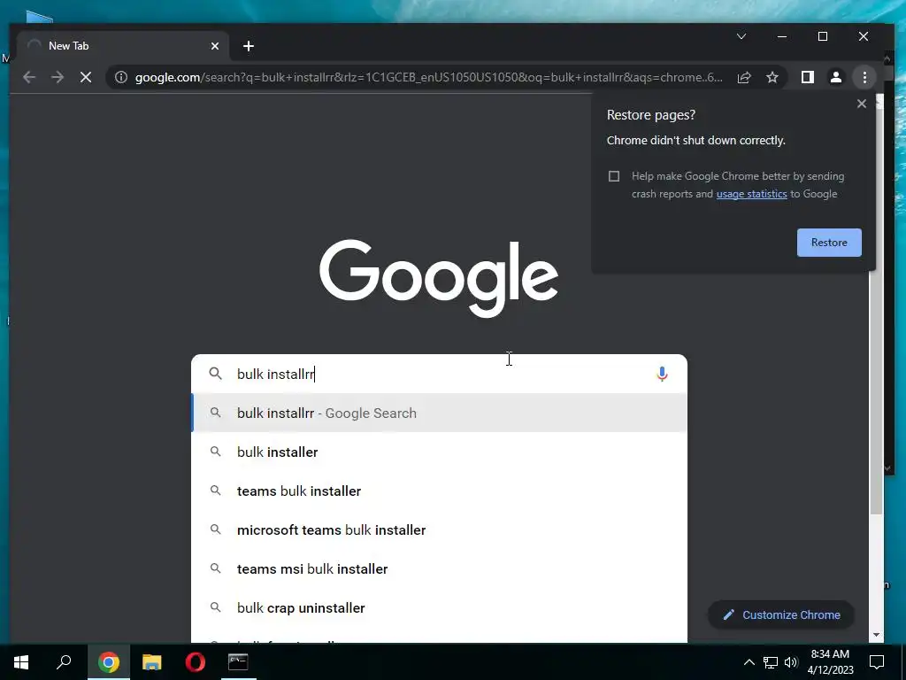
Task: Click the scroll down arrow of page
Action: pyautogui.click(x=877, y=635)
